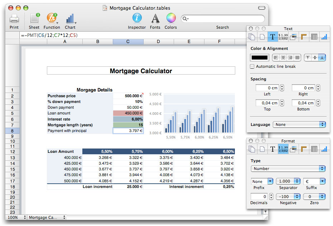The height and width of the screenshot is (226, 333).
Task: Open the Separator dropdown showing 1.000
Action: [x=288, y=181]
